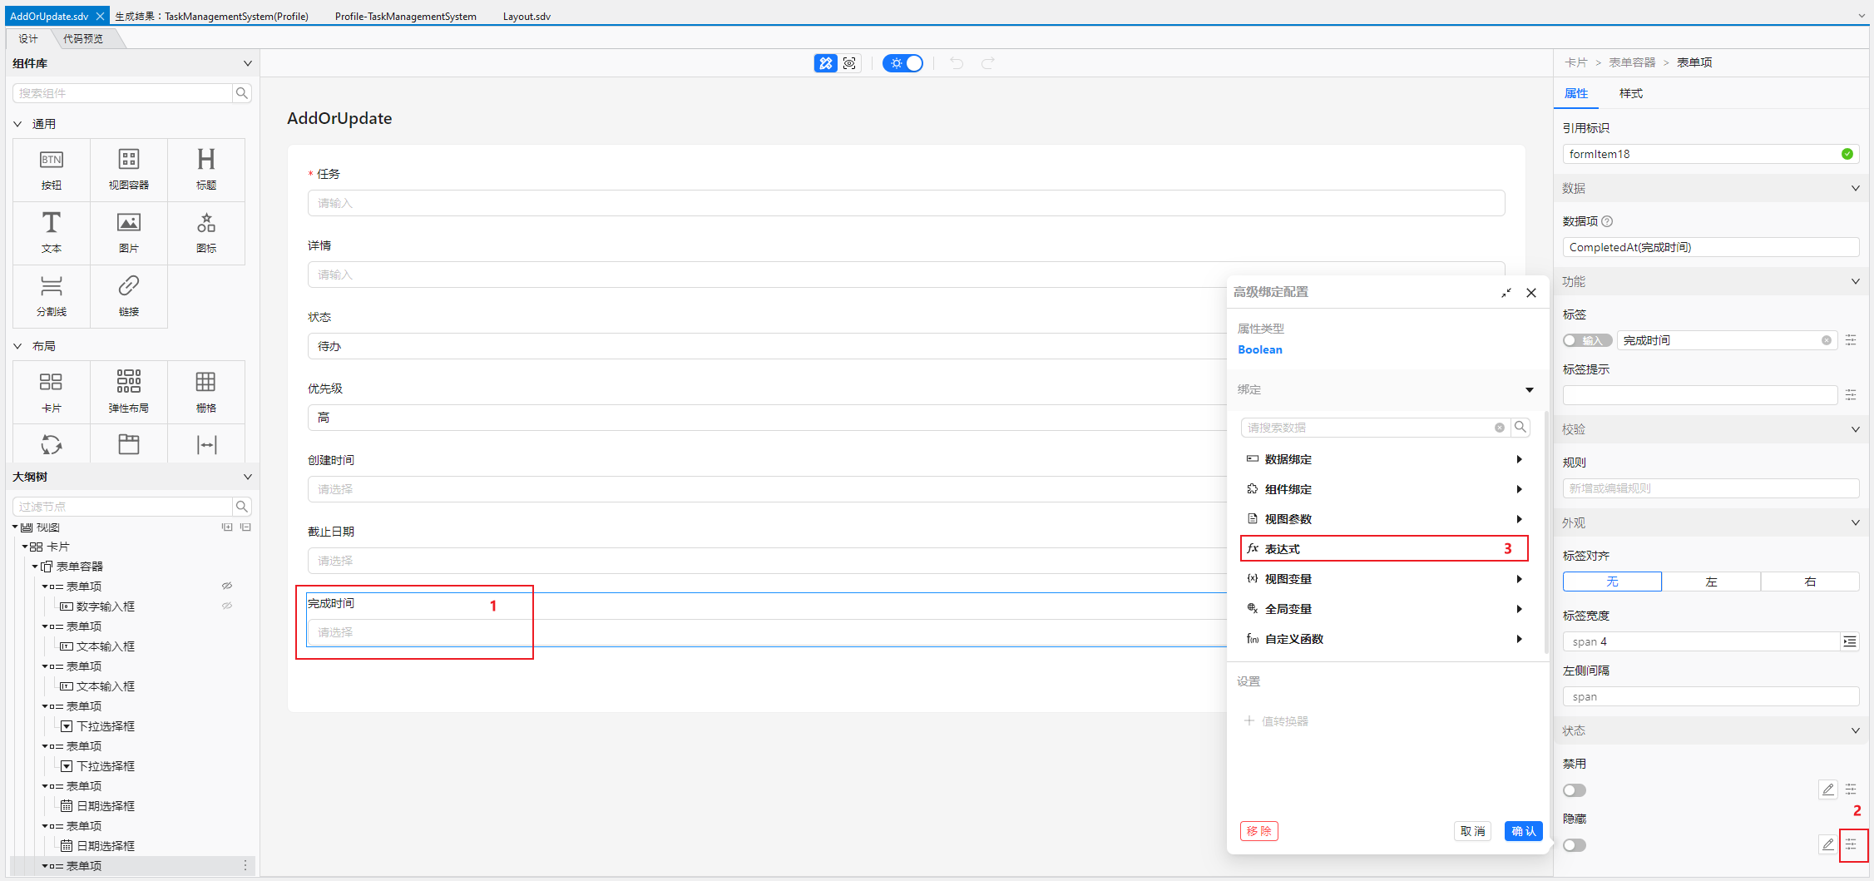Click the 确认 button in the binding dialog
1874x881 pixels.
point(1522,830)
